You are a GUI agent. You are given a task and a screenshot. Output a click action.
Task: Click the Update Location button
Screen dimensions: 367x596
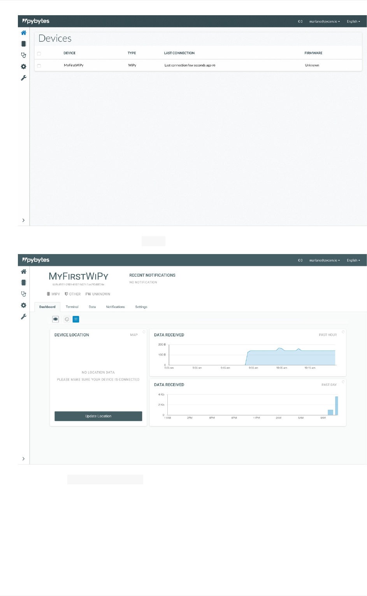click(x=98, y=416)
